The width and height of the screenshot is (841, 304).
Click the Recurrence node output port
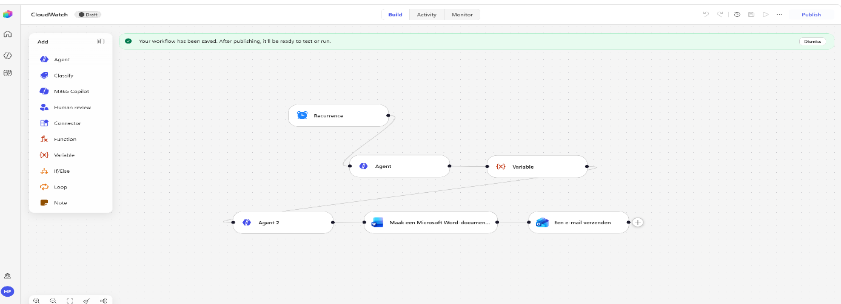pos(388,115)
